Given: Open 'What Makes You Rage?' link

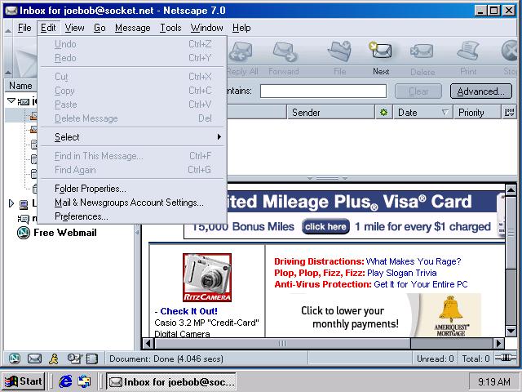Looking at the screenshot, I should coord(414,261).
